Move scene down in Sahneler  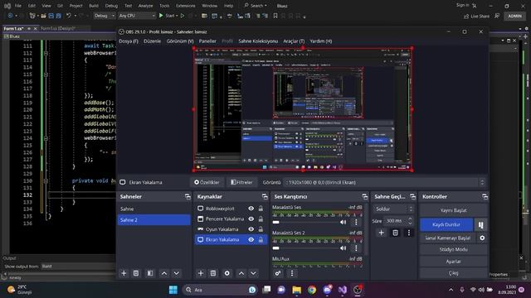pyautogui.click(x=177, y=273)
